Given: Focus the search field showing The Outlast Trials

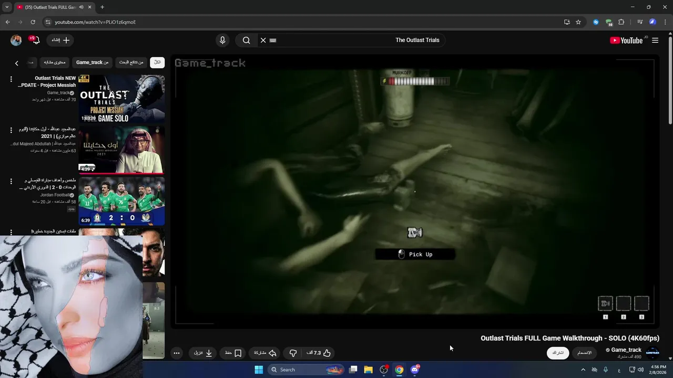Looking at the screenshot, I should point(352,40).
